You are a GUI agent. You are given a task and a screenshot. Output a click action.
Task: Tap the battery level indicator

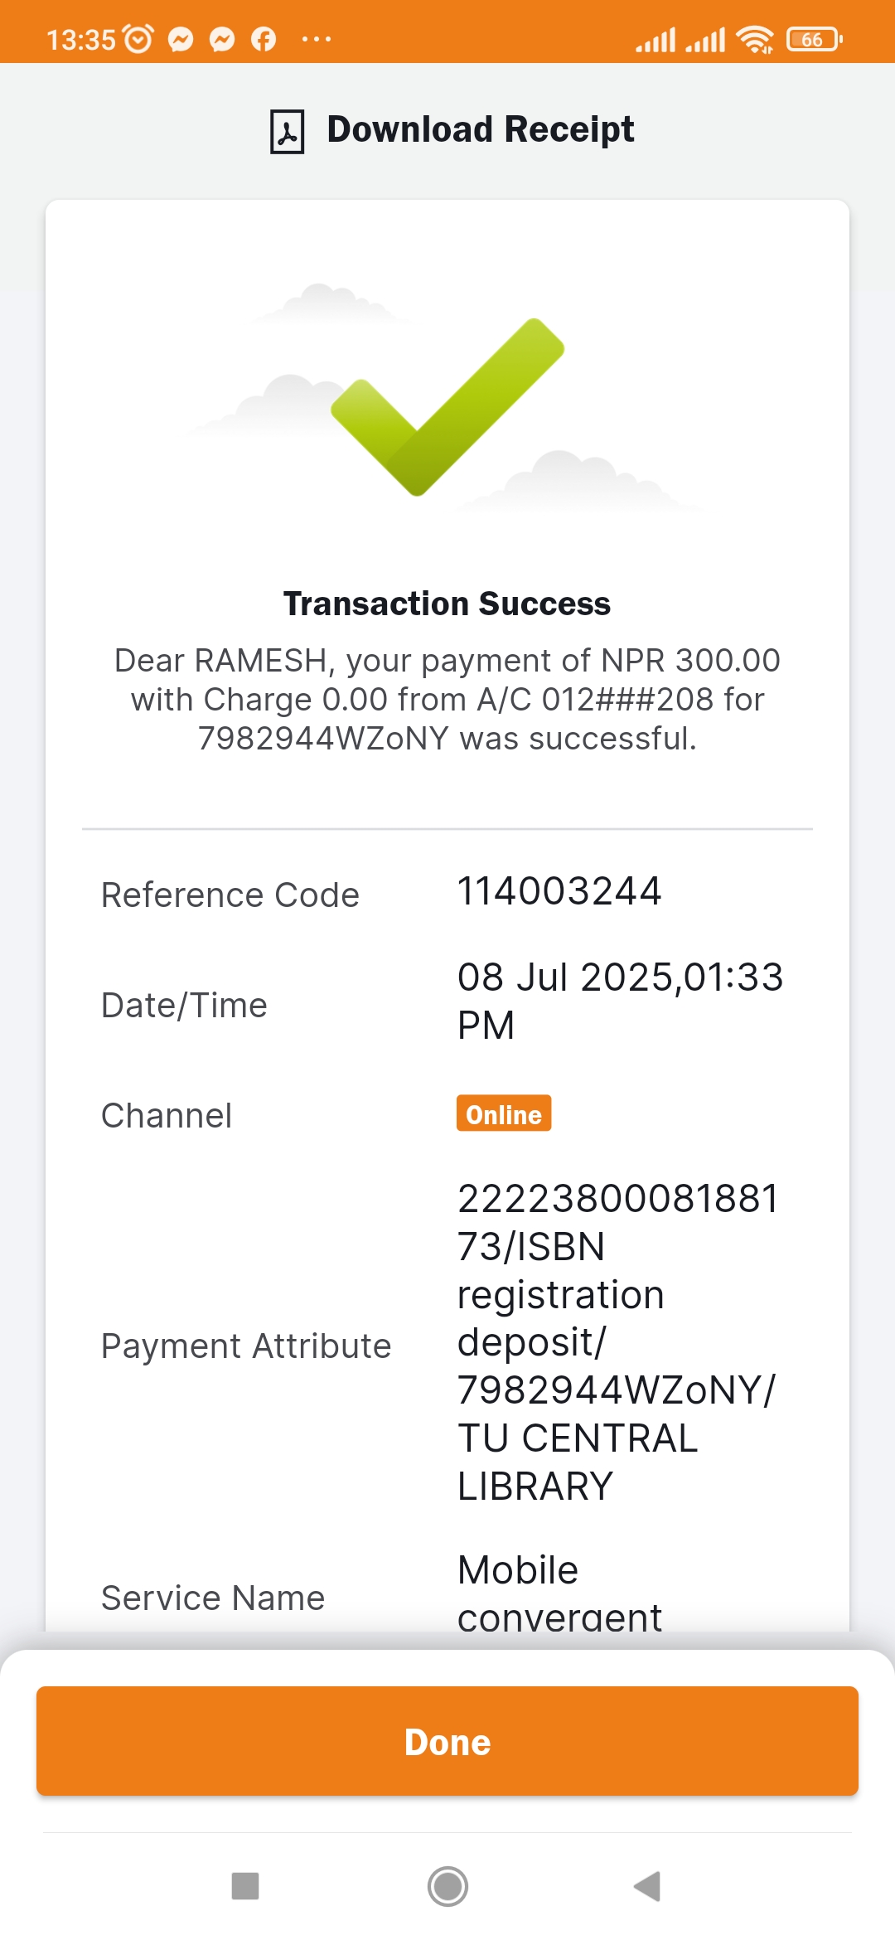pyautogui.click(x=814, y=39)
